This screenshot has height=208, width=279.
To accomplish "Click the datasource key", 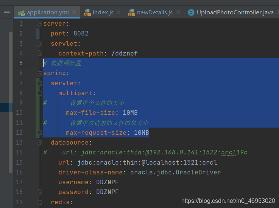I will point(70,143).
